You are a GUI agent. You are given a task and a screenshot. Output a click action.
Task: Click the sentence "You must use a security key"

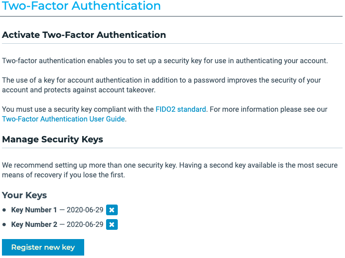(78, 109)
